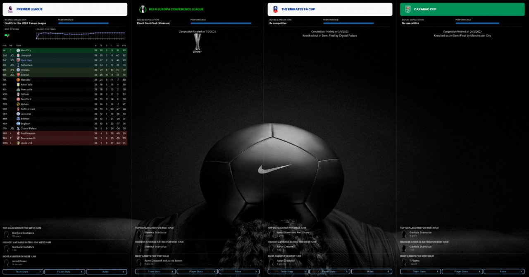Click the Man Utd club badge

(18, 80)
